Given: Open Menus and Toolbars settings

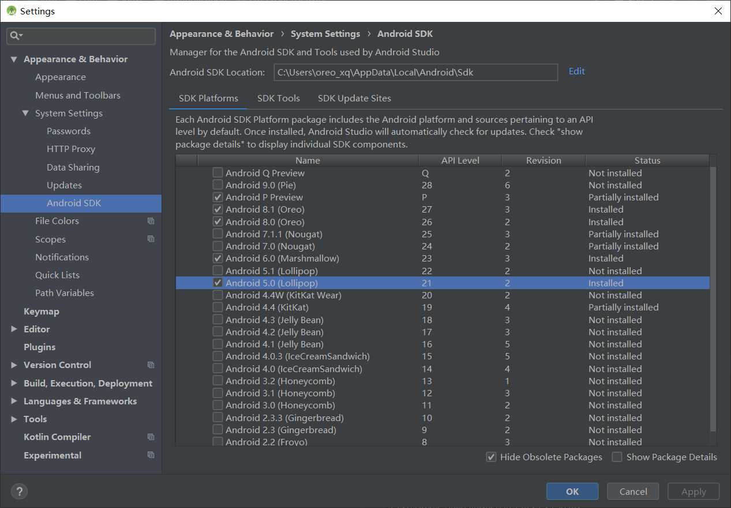Looking at the screenshot, I should point(78,95).
